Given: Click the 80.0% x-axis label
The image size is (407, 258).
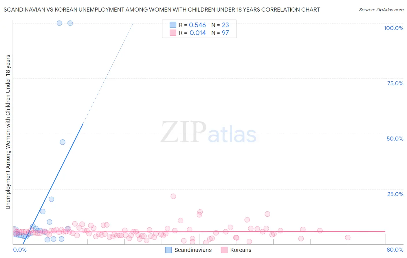Looking at the screenshot, I should pos(395,250).
